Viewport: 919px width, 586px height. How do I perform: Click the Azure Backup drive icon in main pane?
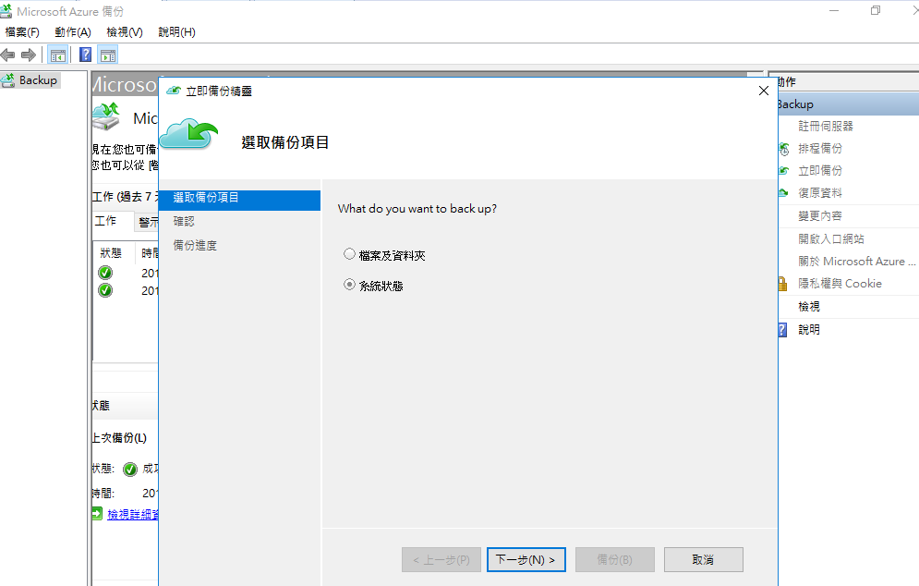tap(106, 116)
